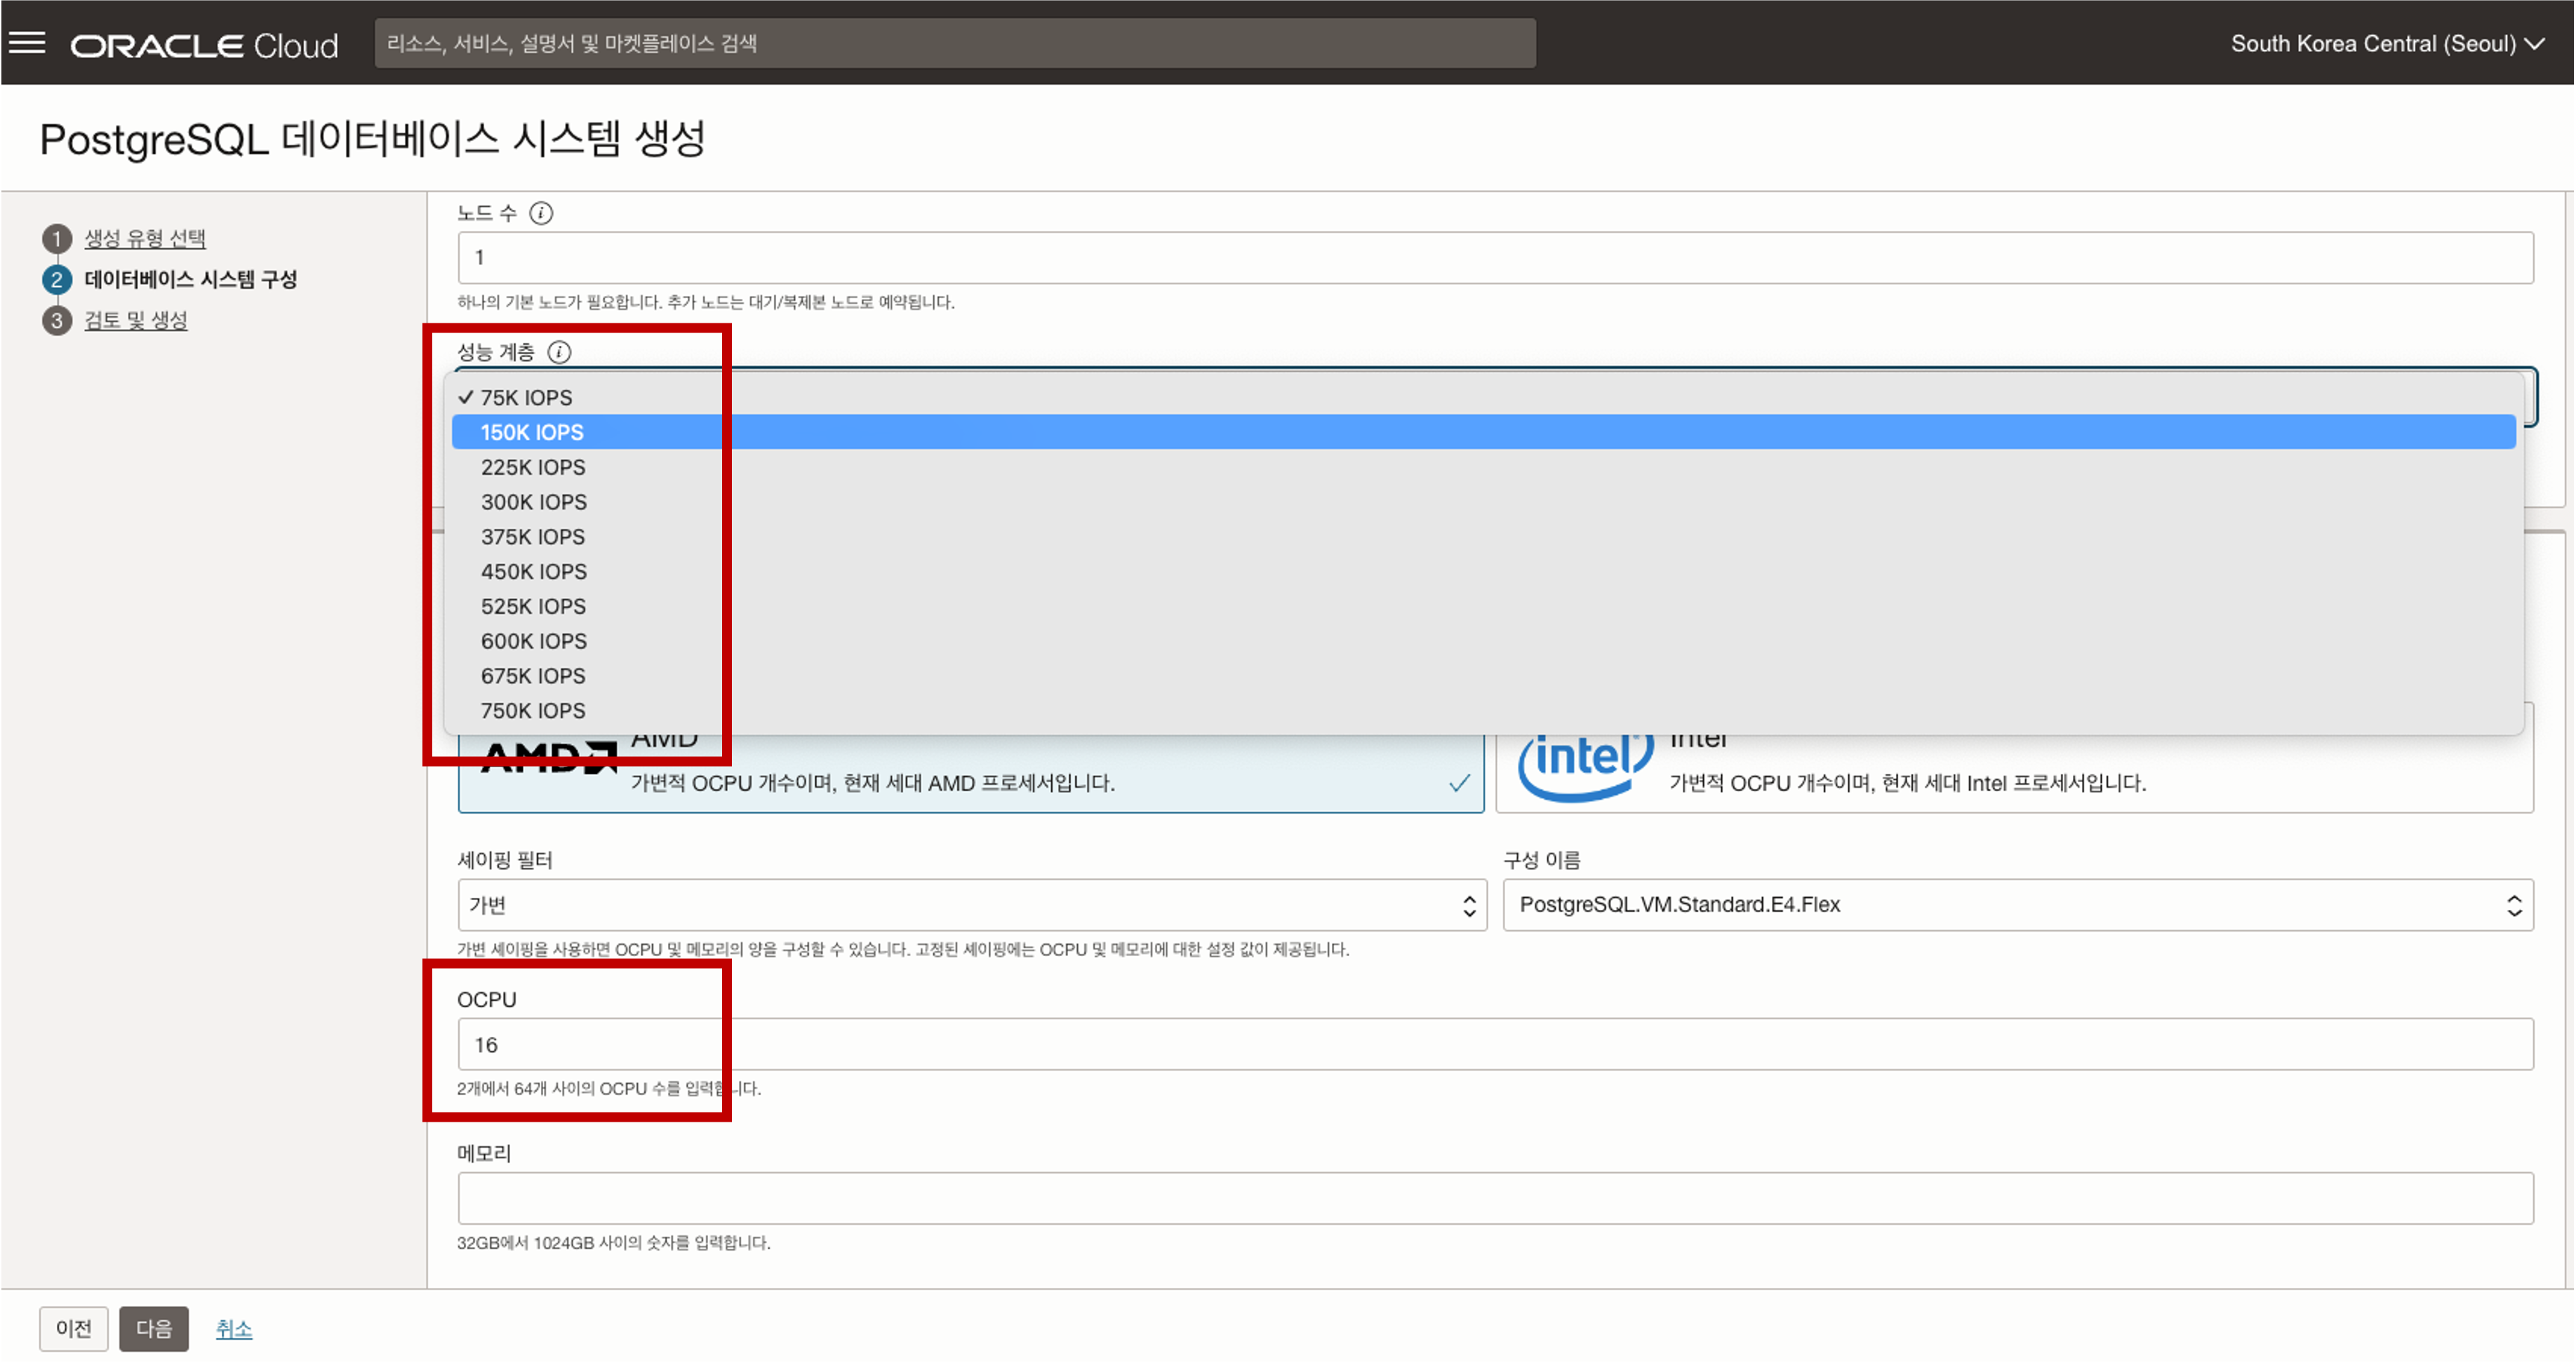The width and height of the screenshot is (2576, 1363).
Task: Select the Intel processor card
Action: coord(2014,773)
